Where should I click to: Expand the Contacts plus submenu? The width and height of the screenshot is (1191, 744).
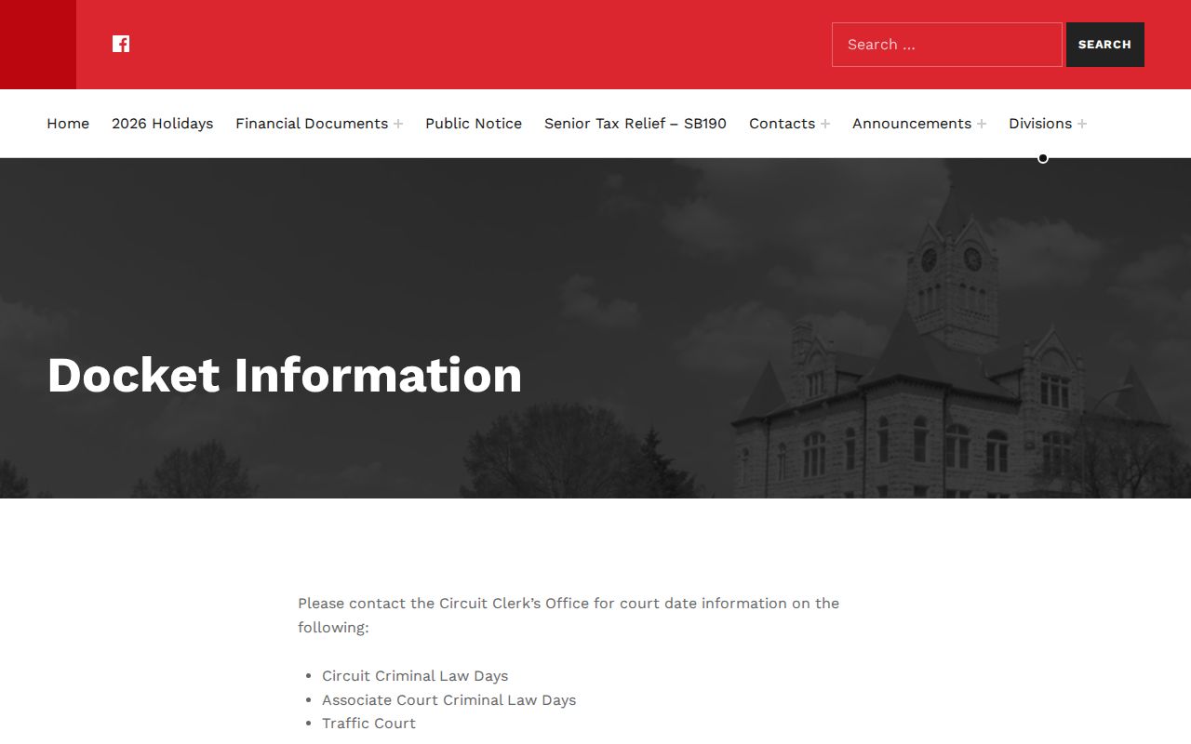click(825, 124)
